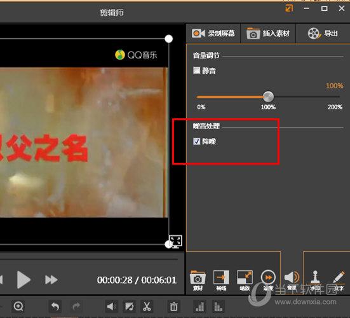Click the descending level bars icon
350x318 pixels.
pos(219,307)
